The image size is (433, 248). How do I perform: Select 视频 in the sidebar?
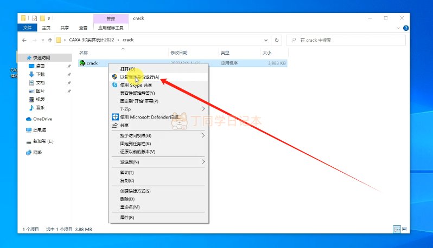click(40, 99)
